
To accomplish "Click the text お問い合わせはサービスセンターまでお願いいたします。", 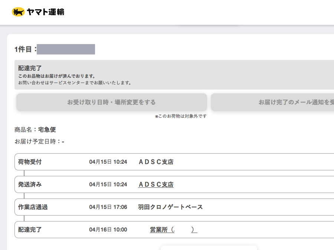I will click(x=75, y=83).
